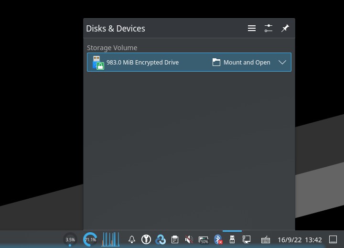Open the Disks & Devices hamburger menu

[x=252, y=28]
